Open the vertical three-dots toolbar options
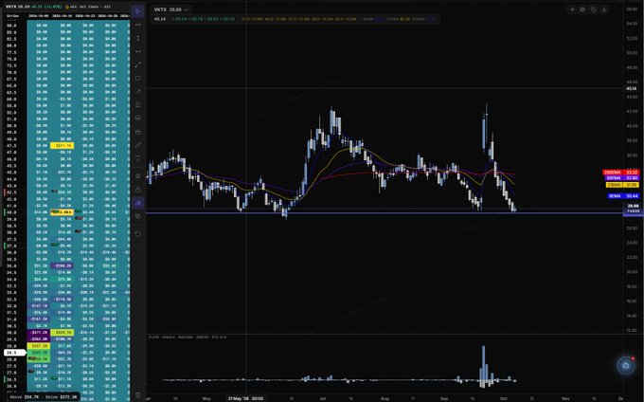This screenshot has width=644, height=402. [x=138, y=38]
